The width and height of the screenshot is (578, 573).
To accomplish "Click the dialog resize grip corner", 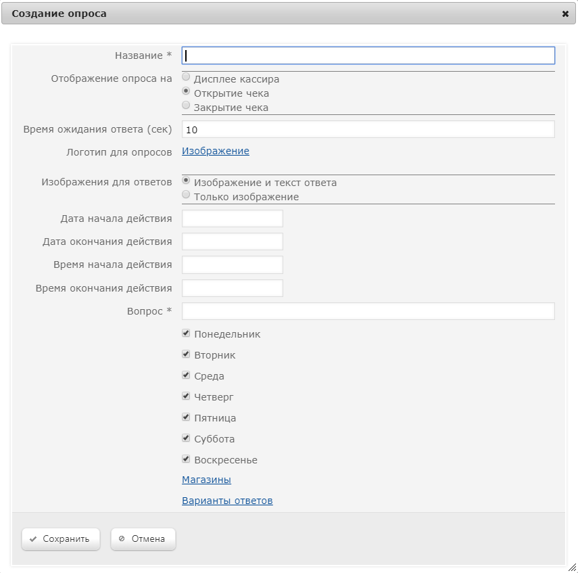I will point(572,568).
